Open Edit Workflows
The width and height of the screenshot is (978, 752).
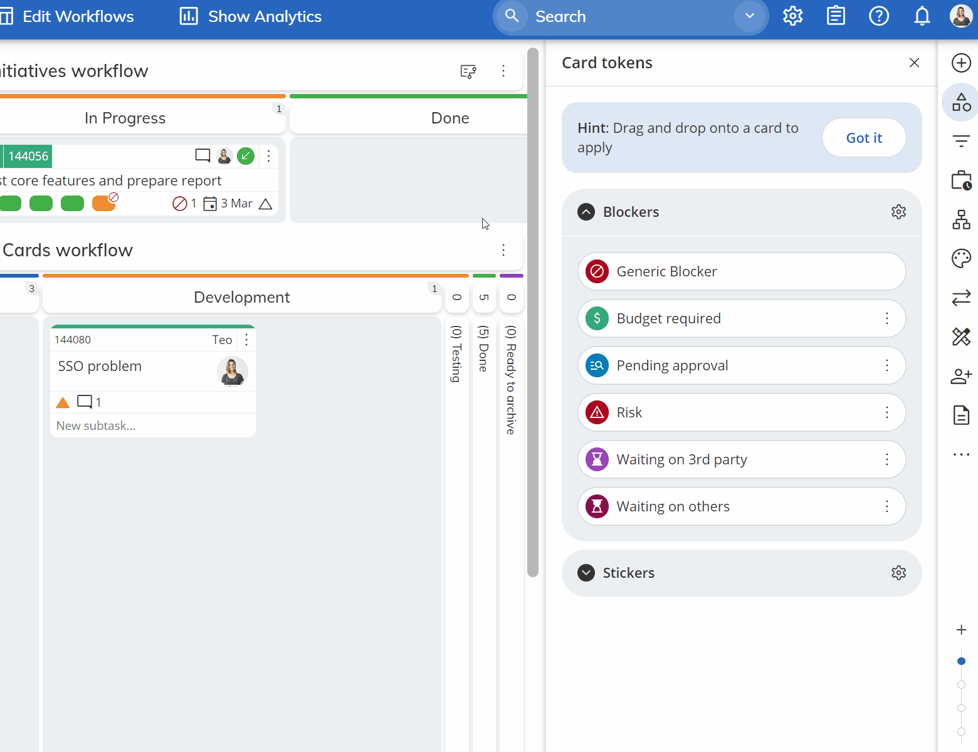pyautogui.click(x=68, y=16)
